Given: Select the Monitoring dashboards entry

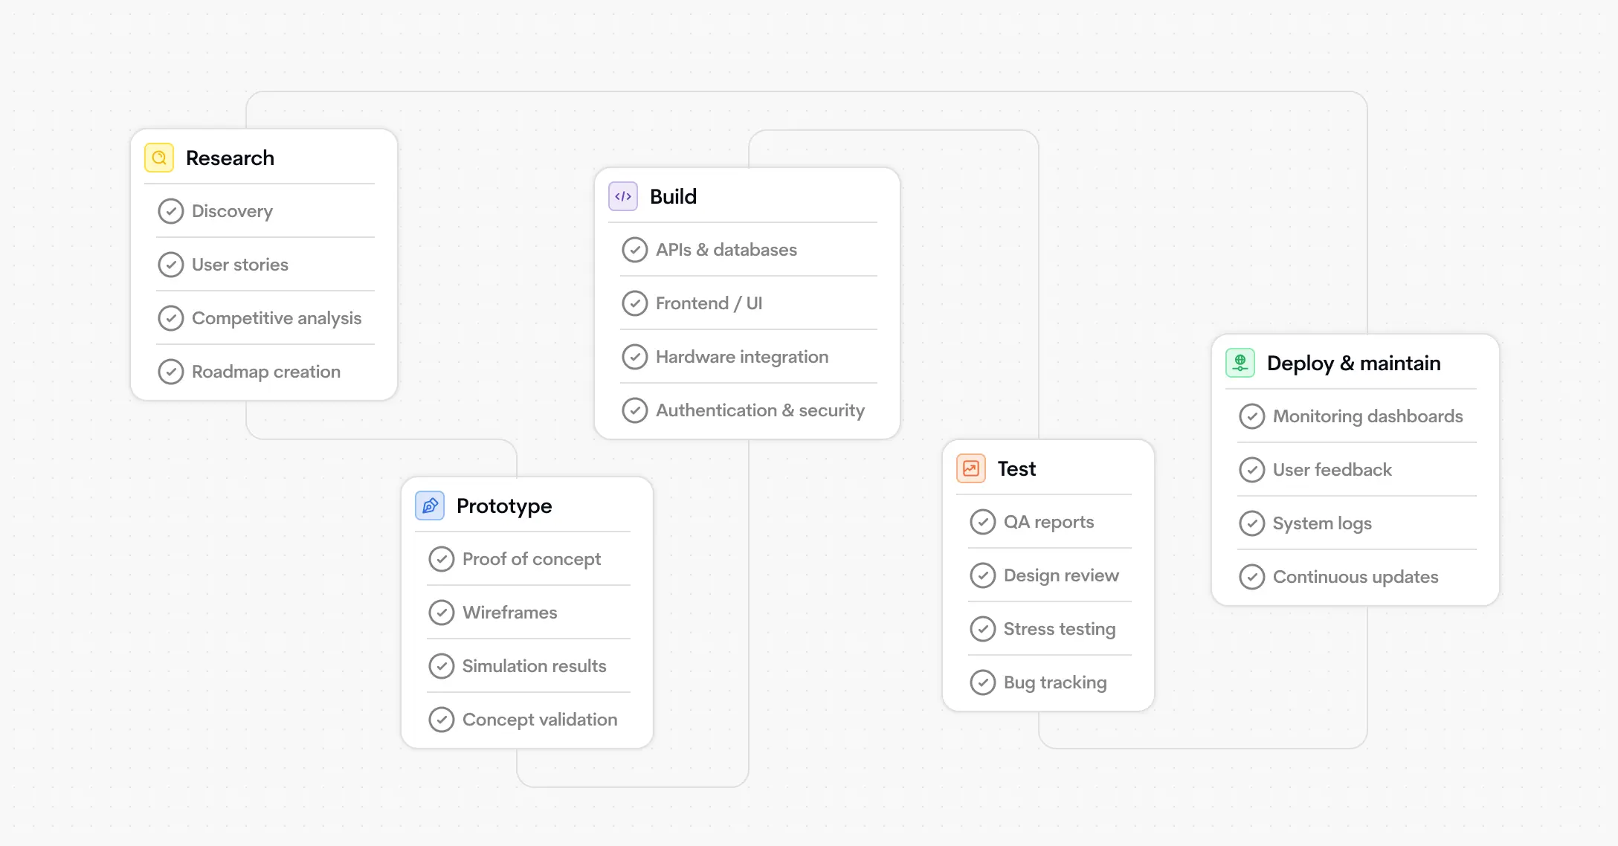Looking at the screenshot, I should tap(1367, 416).
